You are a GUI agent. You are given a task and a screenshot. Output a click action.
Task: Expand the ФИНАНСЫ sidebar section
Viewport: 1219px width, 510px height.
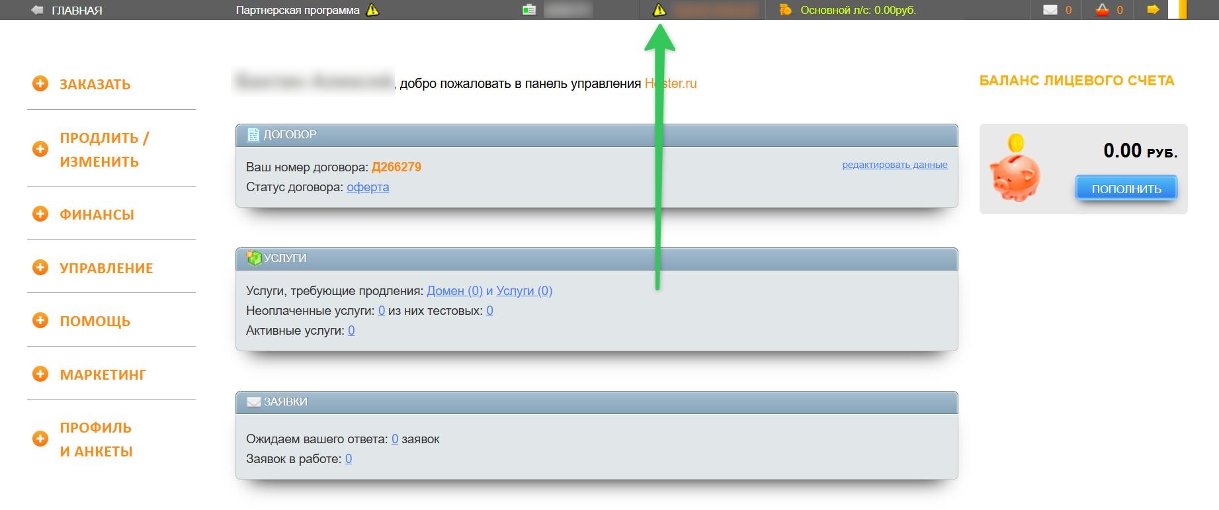[97, 214]
